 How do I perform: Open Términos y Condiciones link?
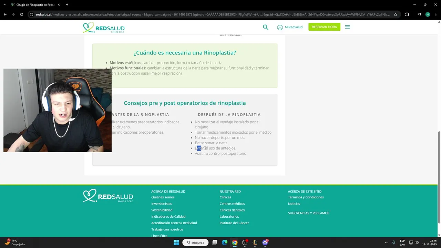[x=306, y=197]
